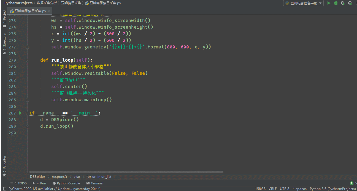Place cursor on d.run_loop() line
Screen dimensions: 357x191
coord(57,126)
